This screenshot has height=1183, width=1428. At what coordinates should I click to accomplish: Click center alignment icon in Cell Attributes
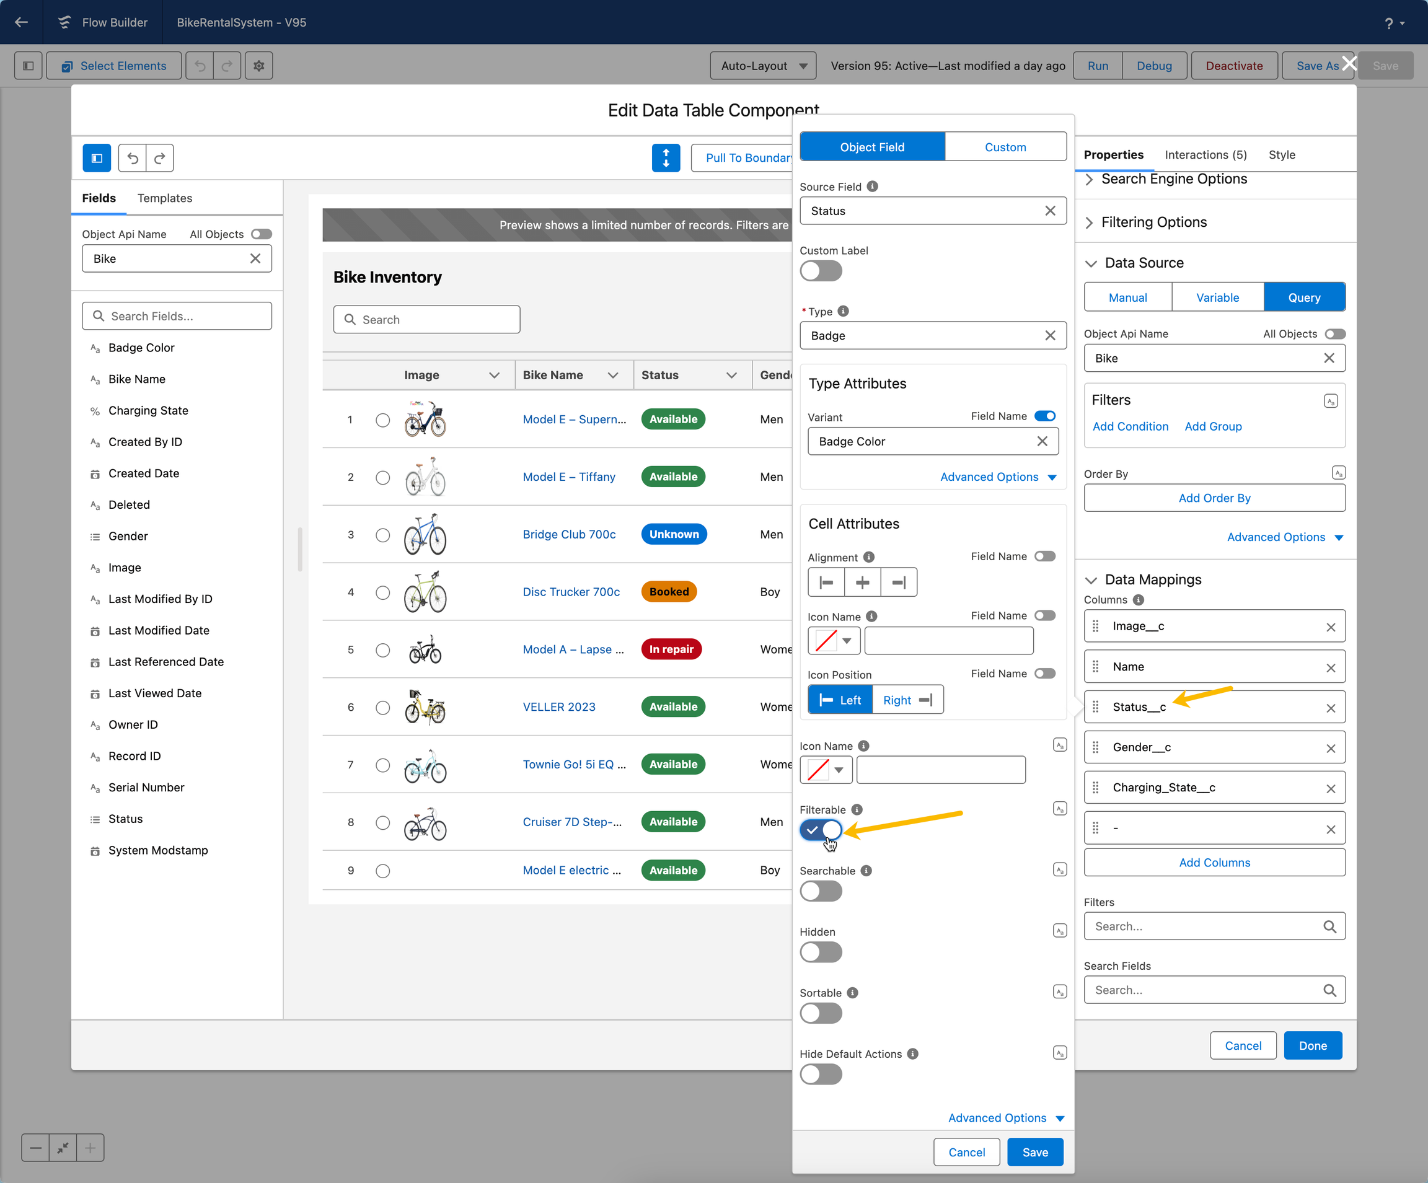pos(862,583)
